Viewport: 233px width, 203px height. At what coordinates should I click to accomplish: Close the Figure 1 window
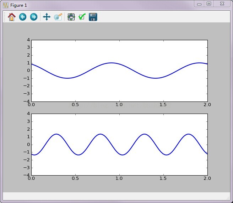[x=222, y=4]
